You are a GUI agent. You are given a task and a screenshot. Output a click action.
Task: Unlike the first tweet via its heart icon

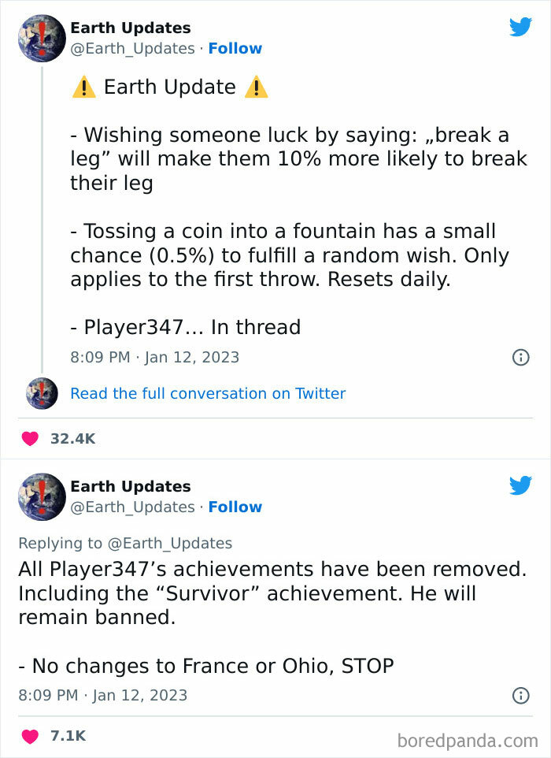pos(29,438)
